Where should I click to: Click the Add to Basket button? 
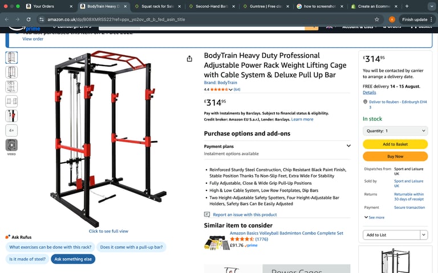[x=395, y=144]
